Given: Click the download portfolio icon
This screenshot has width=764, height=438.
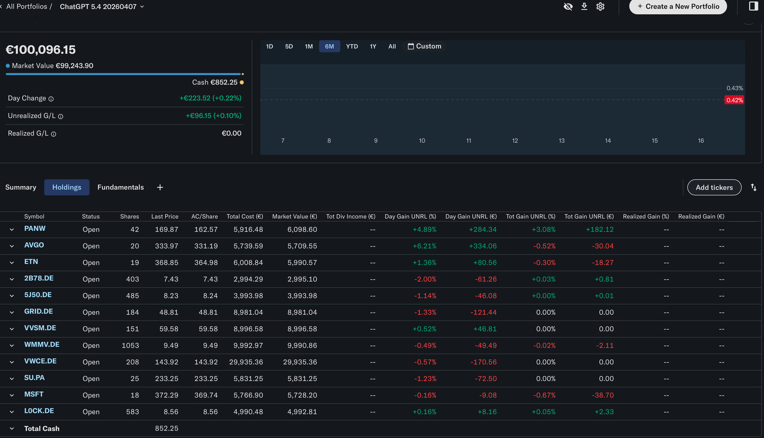Looking at the screenshot, I should (584, 6).
